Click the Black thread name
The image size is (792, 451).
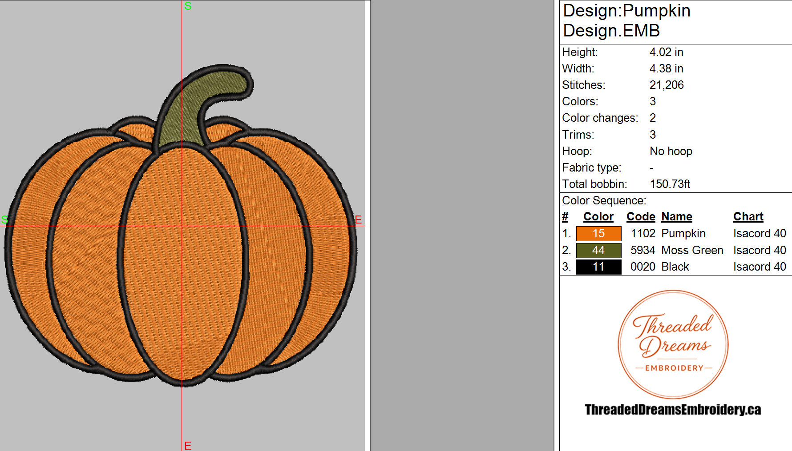[675, 267]
